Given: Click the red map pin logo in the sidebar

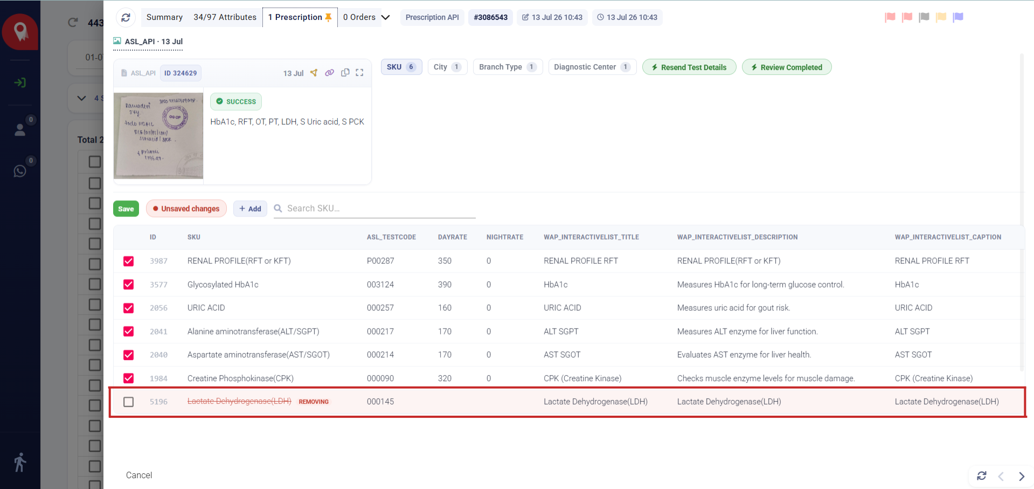Looking at the screenshot, I should coord(20,32).
